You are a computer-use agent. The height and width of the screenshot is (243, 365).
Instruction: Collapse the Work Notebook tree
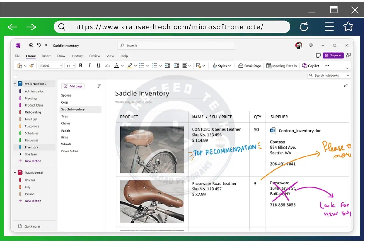[x=15, y=84]
